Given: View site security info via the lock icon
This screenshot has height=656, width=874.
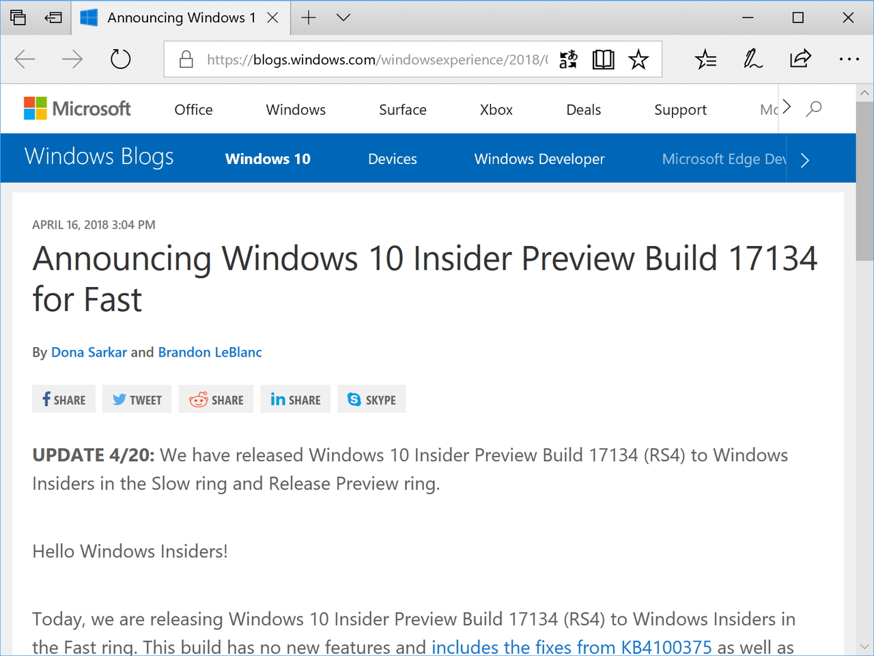Looking at the screenshot, I should pyautogui.click(x=186, y=59).
